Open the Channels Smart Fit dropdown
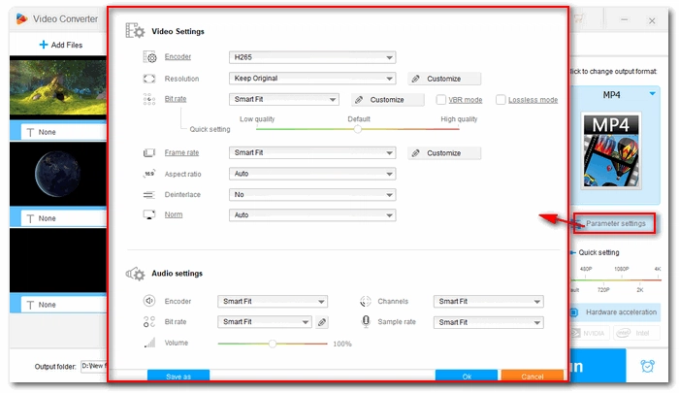This screenshot has width=679, height=393. coord(489,301)
